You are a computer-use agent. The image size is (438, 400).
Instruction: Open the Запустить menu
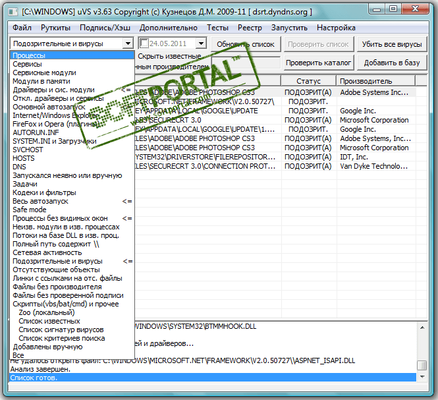point(289,28)
